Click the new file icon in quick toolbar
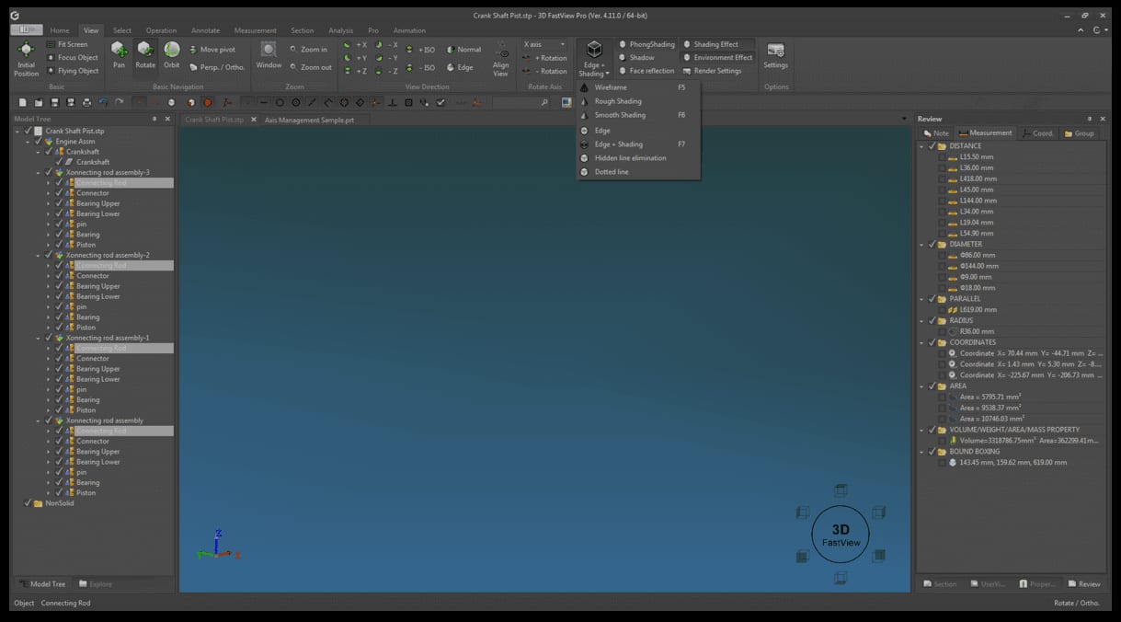This screenshot has height=622, width=1121. [x=23, y=102]
